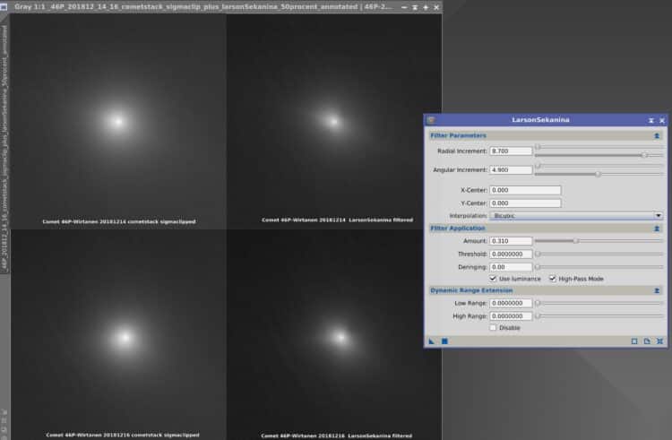Click the New Instance triangle icon
The image size is (672, 440).
(432, 341)
